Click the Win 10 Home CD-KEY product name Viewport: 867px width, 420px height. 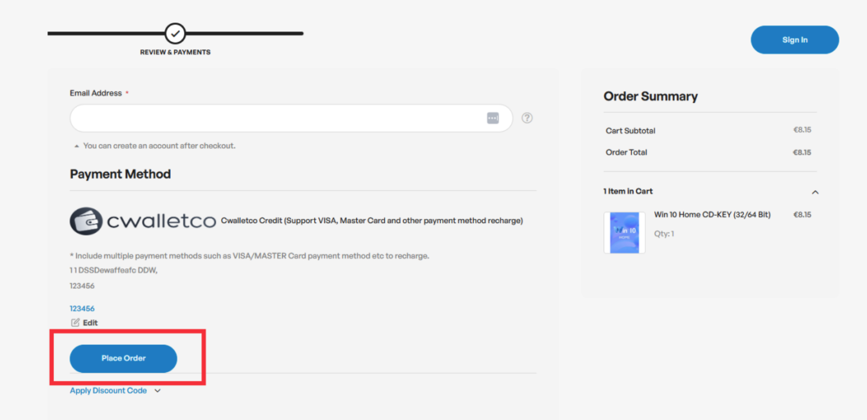[x=712, y=215]
